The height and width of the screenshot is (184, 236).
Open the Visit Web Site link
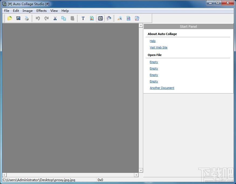click(159, 47)
